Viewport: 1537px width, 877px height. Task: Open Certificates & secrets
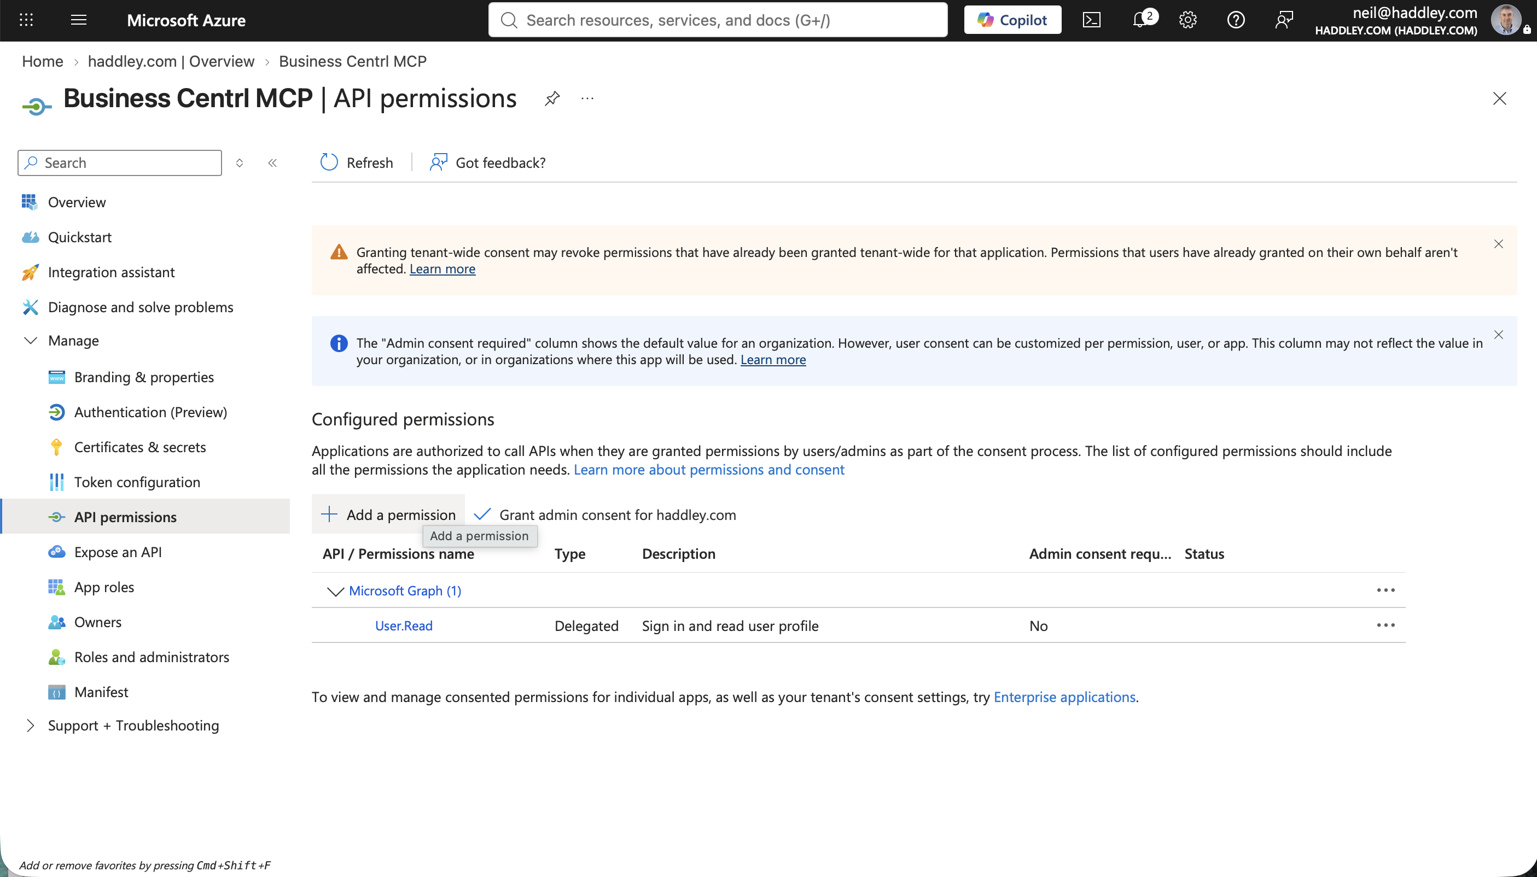tap(140, 447)
